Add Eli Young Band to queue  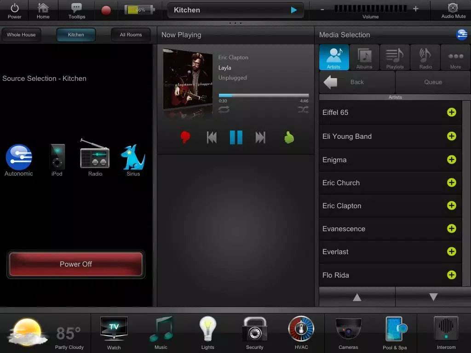452,136
